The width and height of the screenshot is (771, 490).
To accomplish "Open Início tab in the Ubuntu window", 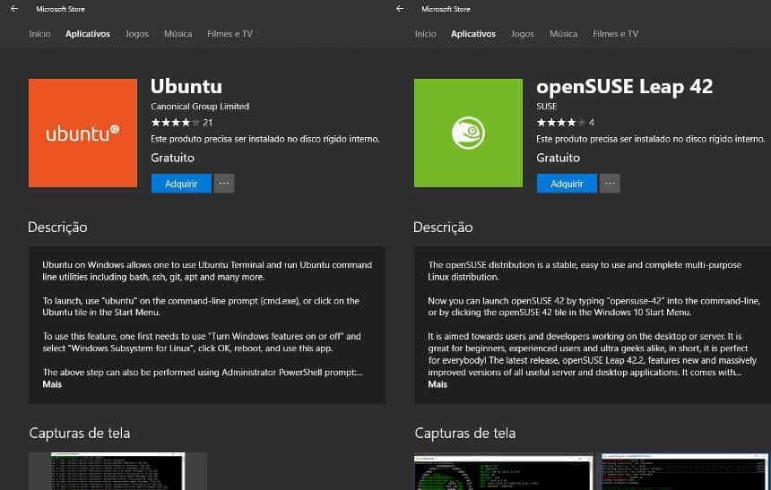I will point(39,34).
